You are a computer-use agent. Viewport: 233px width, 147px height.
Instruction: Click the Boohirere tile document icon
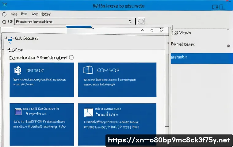89,112
